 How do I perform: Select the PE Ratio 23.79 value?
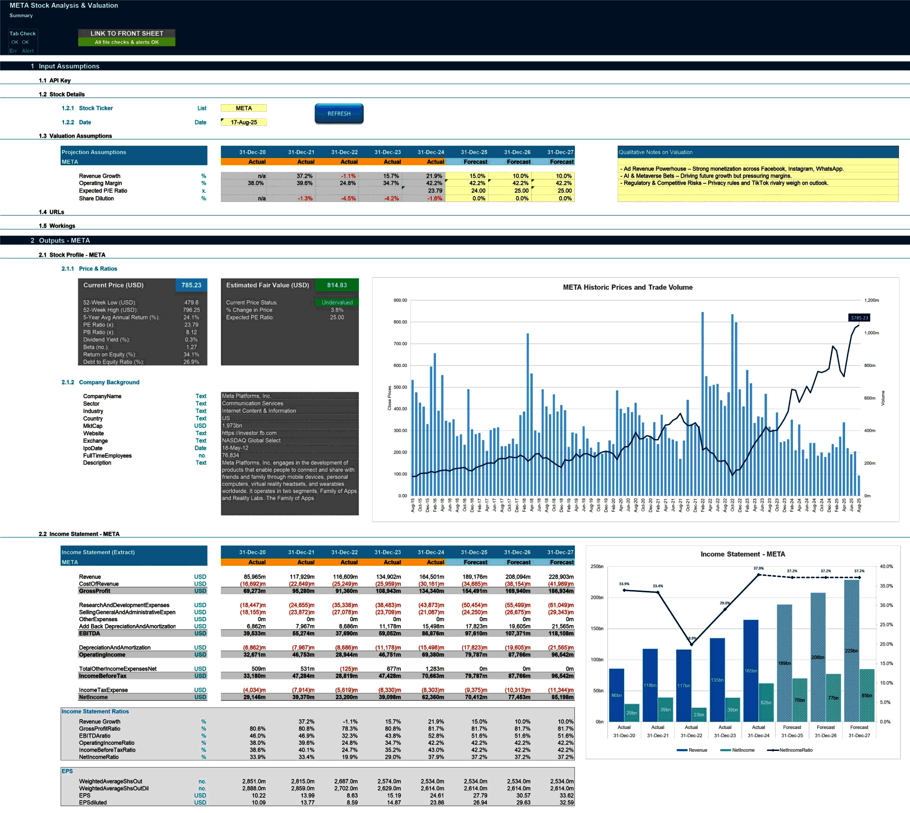click(x=191, y=325)
